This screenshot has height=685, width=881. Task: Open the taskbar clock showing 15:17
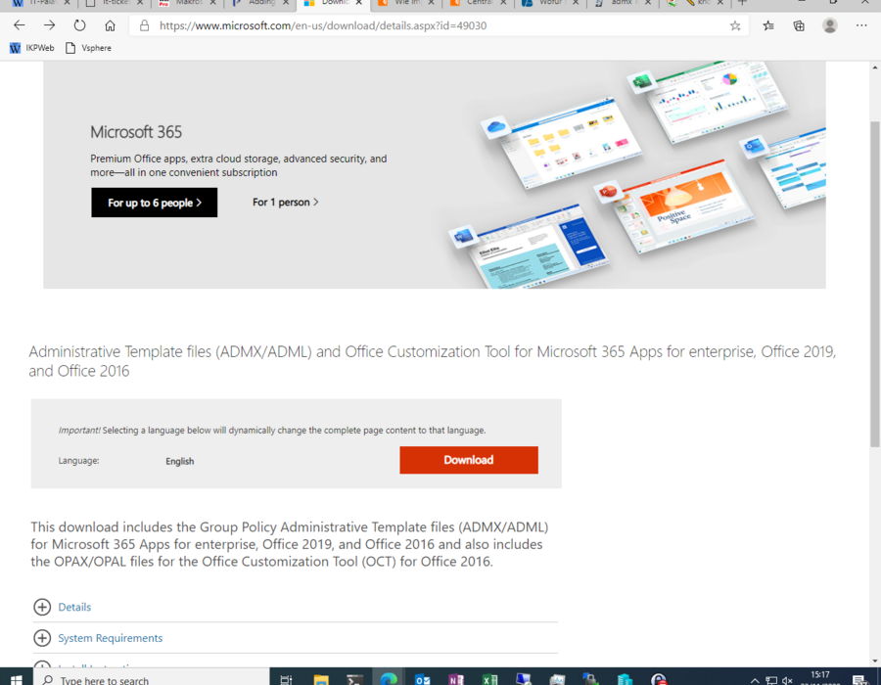[x=820, y=678]
